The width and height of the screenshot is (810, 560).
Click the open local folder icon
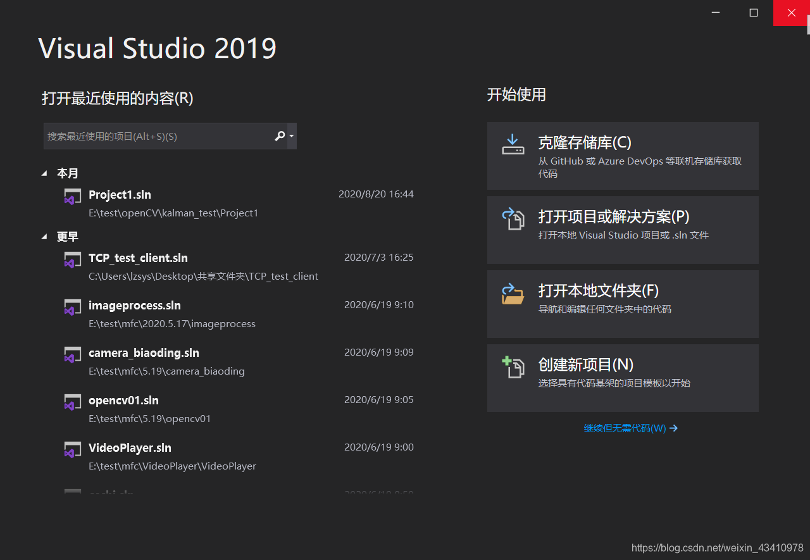513,293
